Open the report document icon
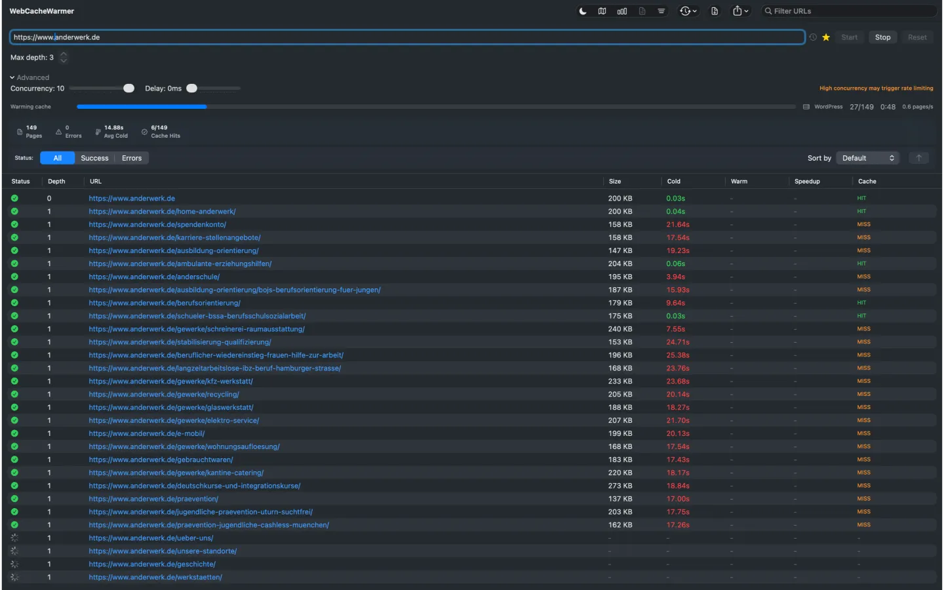This screenshot has height=590, width=944. click(x=642, y=11)
